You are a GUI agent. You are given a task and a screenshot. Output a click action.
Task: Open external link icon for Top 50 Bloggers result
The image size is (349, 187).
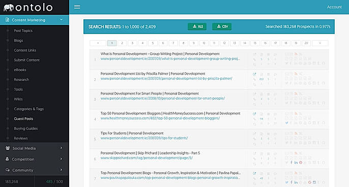(254, 114)
